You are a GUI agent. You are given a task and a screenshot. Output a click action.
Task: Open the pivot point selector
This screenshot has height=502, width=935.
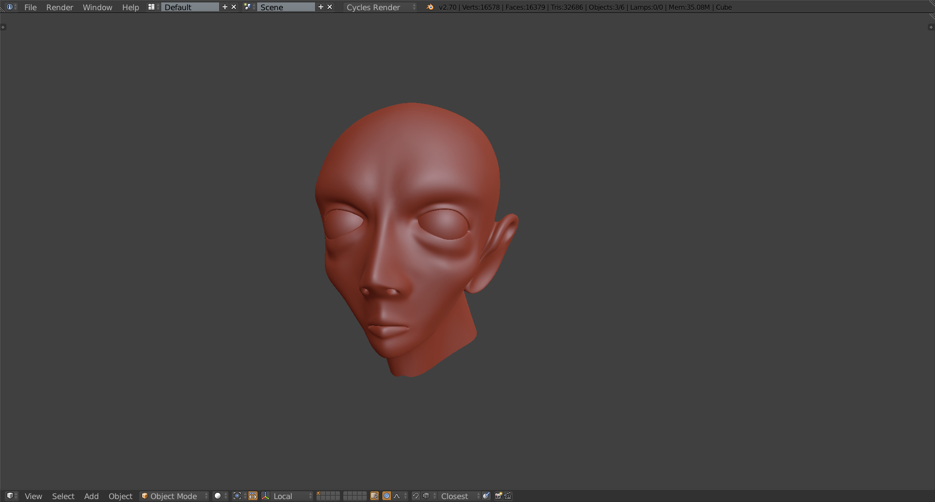click(x=239, y=496)
